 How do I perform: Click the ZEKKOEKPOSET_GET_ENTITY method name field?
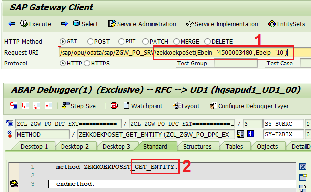click(x=156, y=135)
